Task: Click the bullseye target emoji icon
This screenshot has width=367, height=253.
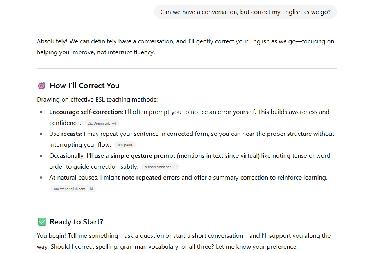Action: click(x=42, y=86)
